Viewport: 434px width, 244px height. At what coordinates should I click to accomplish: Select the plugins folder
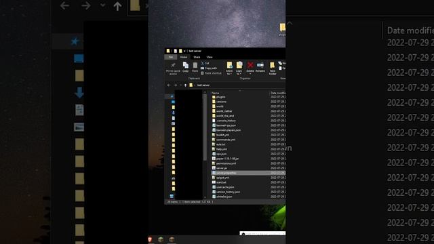coord(218,97)
